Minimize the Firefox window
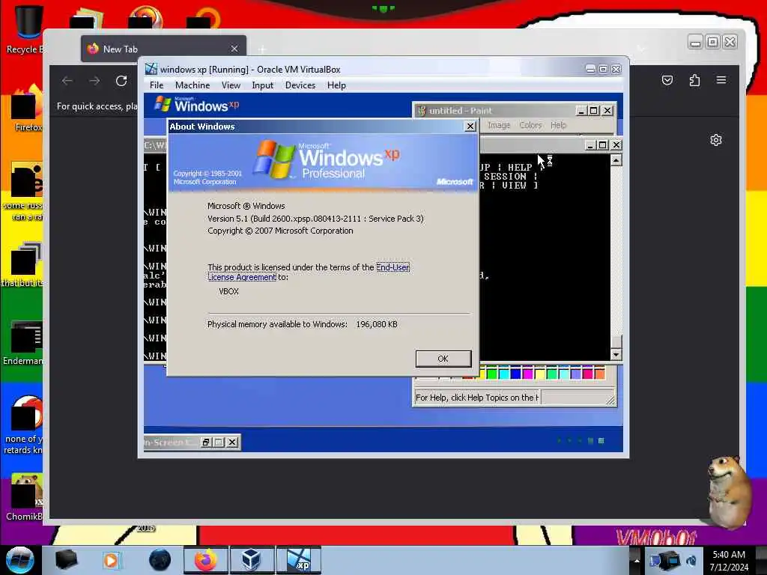 click(x=695, y=43)
